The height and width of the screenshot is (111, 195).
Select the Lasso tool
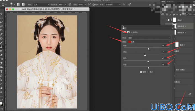click(x=1, y=22)
